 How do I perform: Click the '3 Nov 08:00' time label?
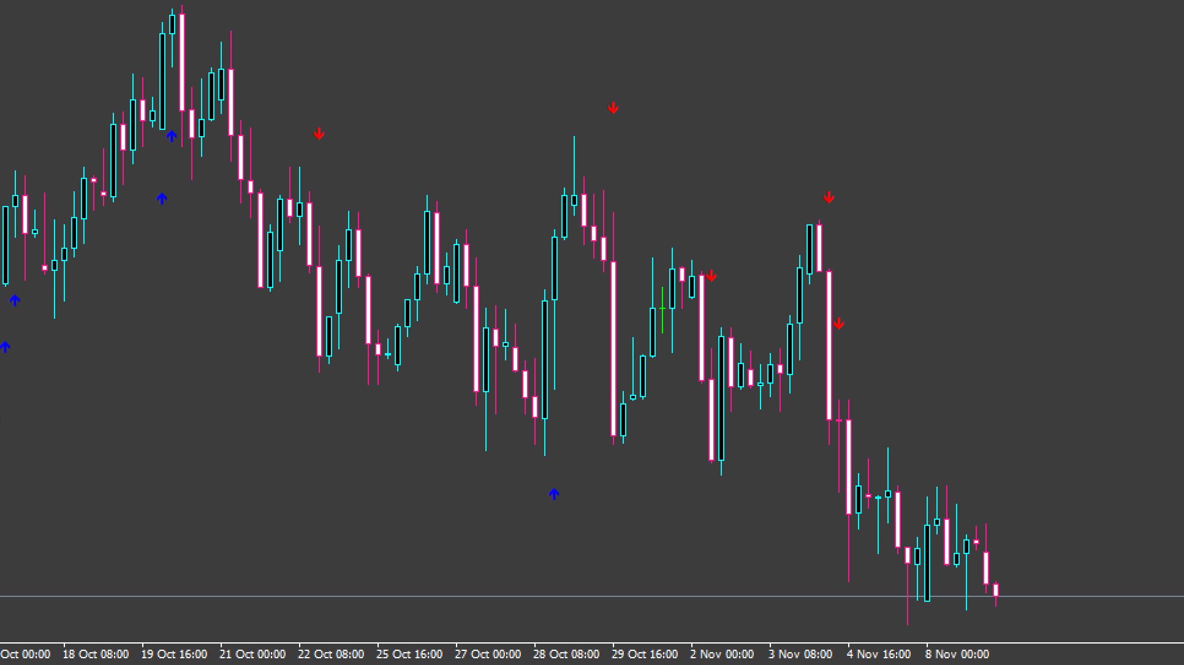(800, 654)
